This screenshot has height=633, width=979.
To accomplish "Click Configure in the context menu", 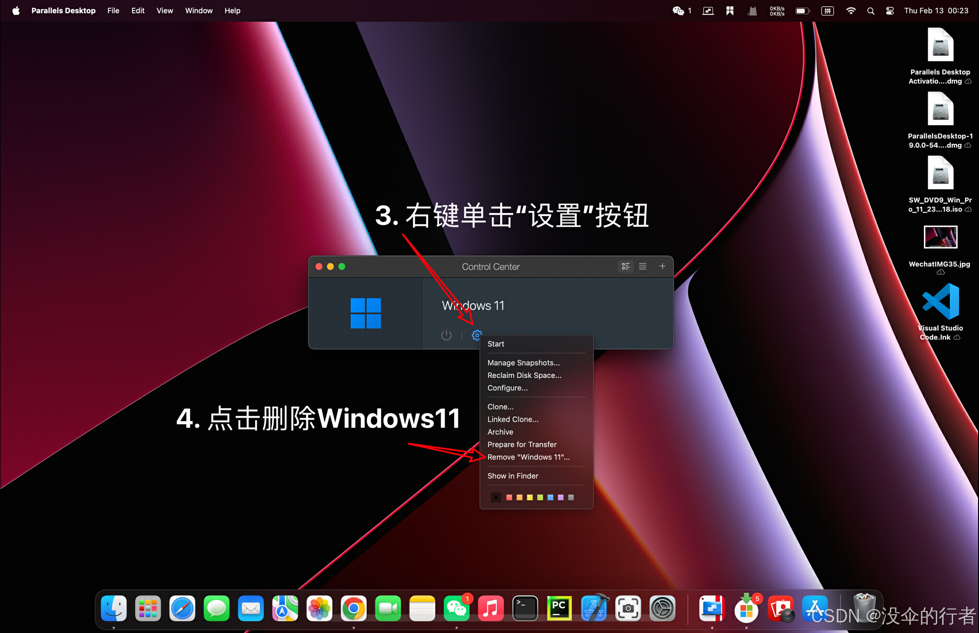I will (507, 388).
